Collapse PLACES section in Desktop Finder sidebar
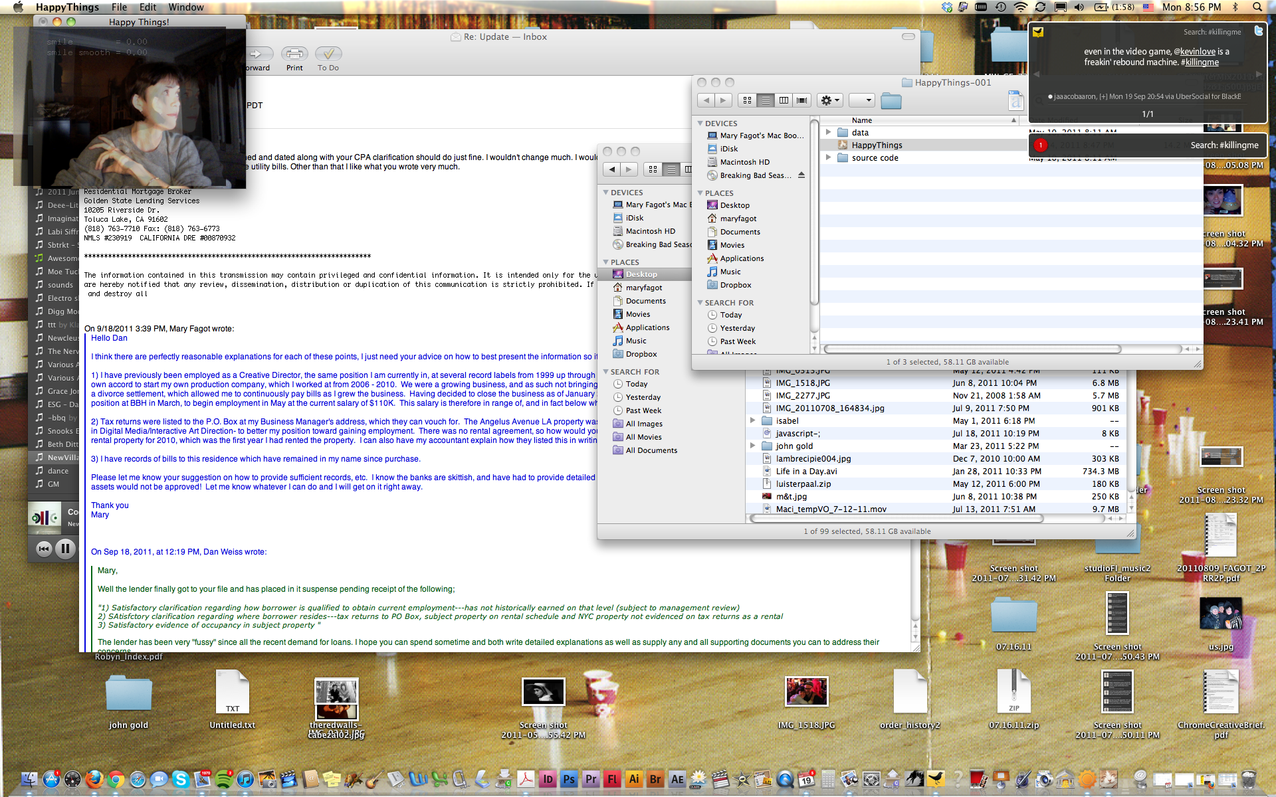This screenshot has width=1276, height=797. [x=605, y=262]
